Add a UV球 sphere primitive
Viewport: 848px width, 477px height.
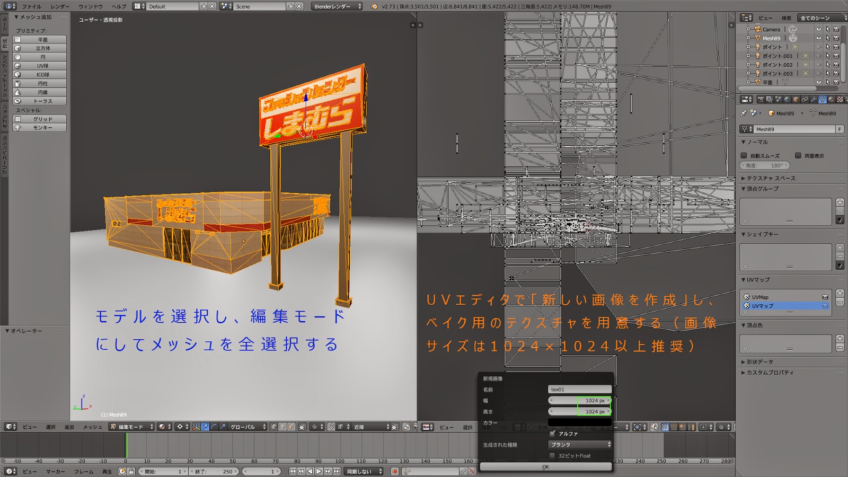point(40,66)
